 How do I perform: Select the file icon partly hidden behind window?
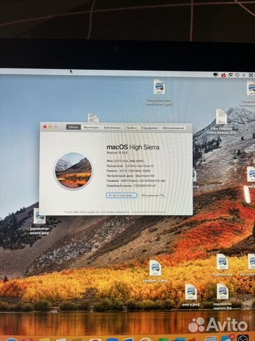[93, 117]
